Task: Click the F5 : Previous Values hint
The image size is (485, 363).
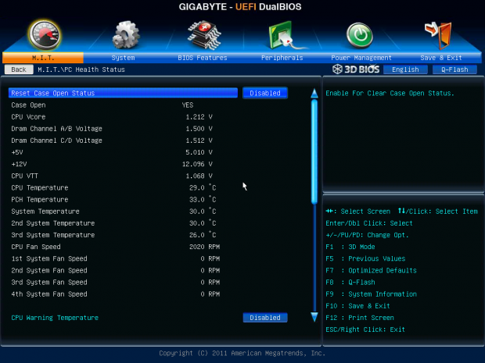Action: pyautogui.click(x=365, y=258)
